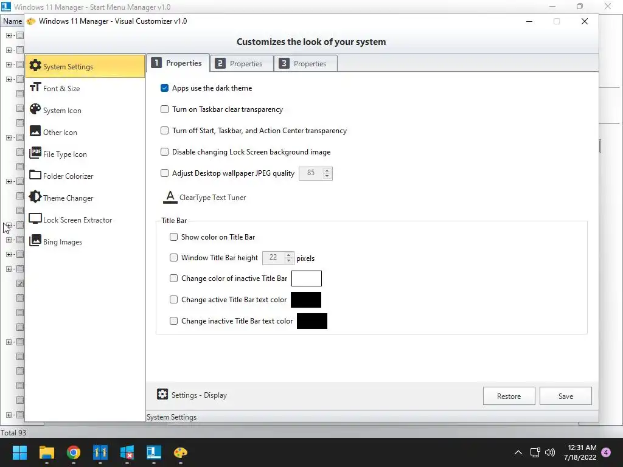Viewport: 623px width, 467px height.
Task: Click the ClearType Text Tuner letter icon
Action: [x=170, y=197]
